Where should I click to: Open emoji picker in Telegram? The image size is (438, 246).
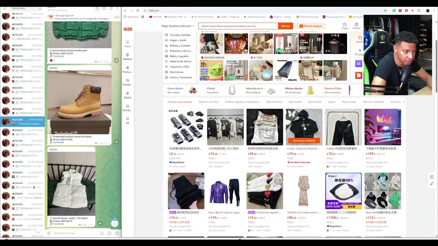pyautogui.click(x=109, y=233)
